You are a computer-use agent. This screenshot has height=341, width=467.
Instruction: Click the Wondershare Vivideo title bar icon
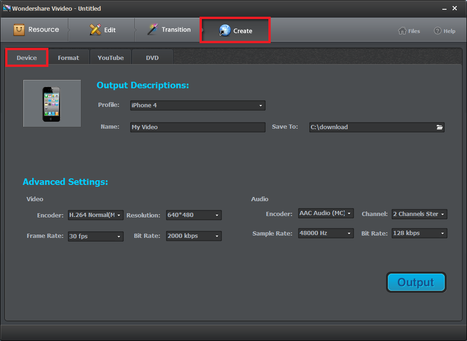click(7, 8)
